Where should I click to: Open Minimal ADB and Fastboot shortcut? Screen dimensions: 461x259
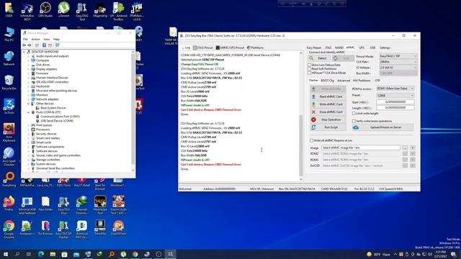click(x=27, y=205)
